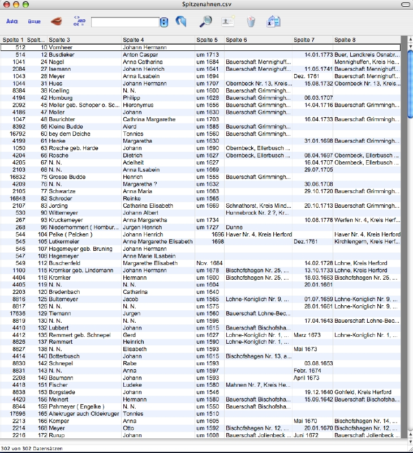Screen dimensions: 413x453
Task: Click the blue curved arrow icon
Action: coord(180,22)
